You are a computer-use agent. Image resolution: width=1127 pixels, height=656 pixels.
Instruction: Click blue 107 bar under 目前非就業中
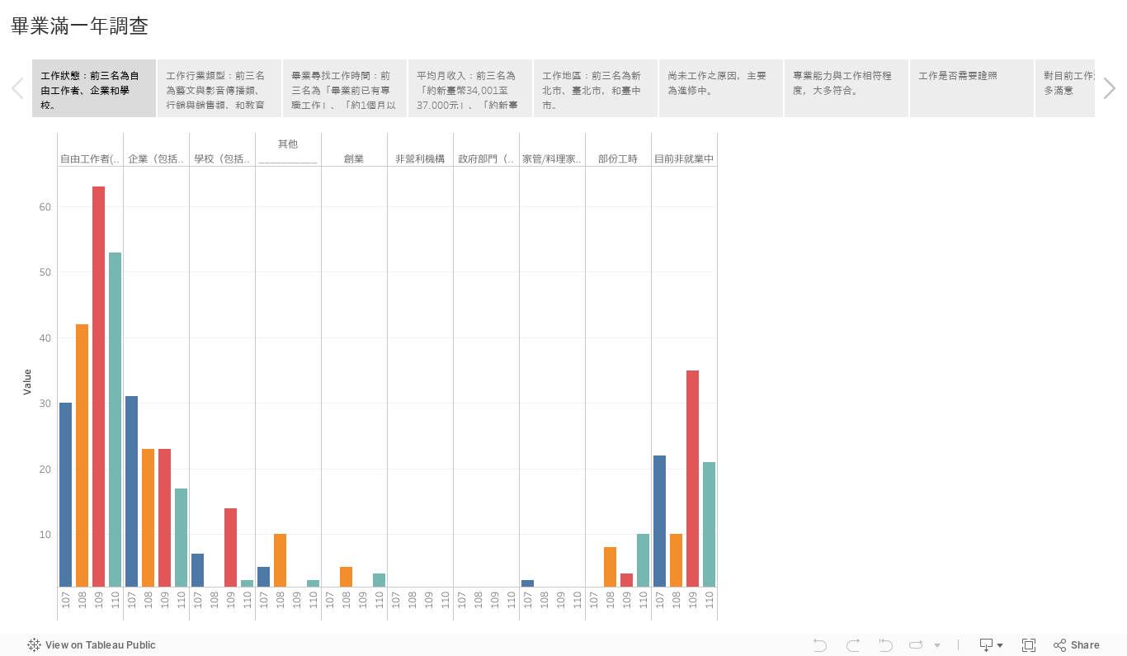point(659,521)
